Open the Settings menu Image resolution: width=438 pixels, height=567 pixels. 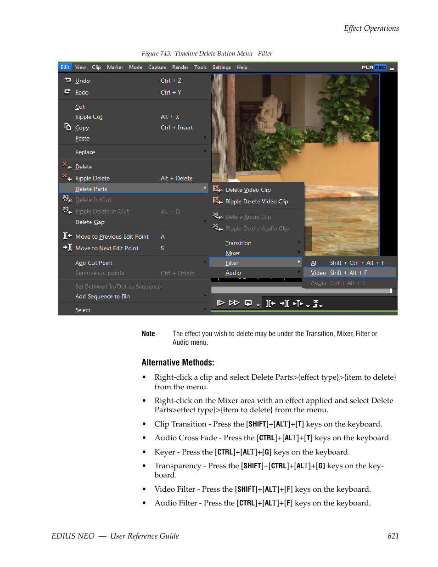[222, 67]
